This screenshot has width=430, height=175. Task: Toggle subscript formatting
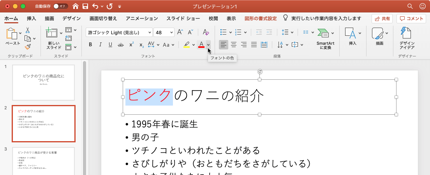tap(141, 45)
